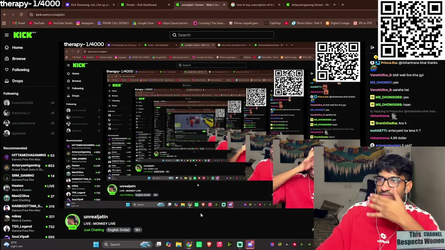
Task: Open the Digital Footage bookmark
Action: click(337, 23)
